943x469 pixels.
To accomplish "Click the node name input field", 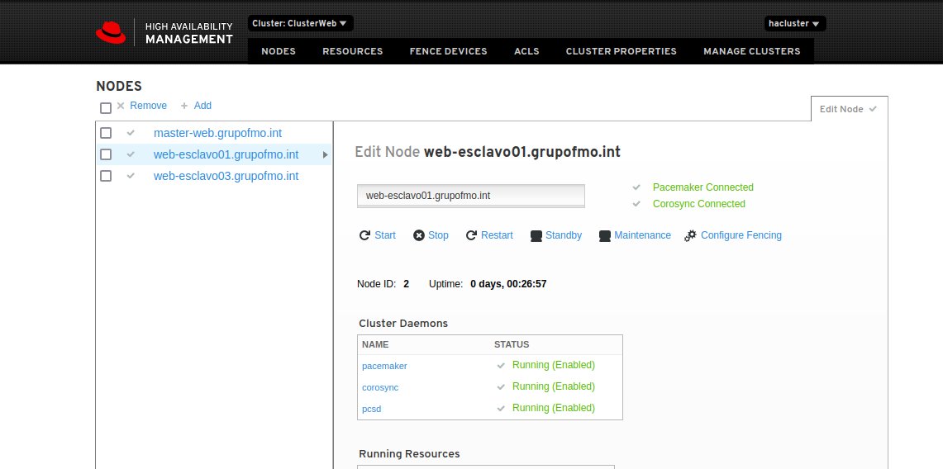I will click(471, 196).
